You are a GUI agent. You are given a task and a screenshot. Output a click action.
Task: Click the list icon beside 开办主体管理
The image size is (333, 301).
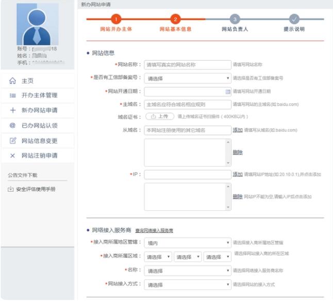point(12,96)
